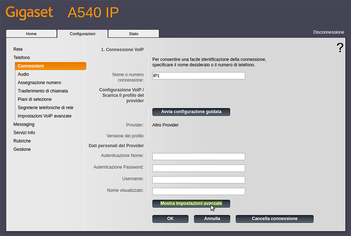The width and height of the screenshot is (351, 236).
Task: Click the Dati personali del Provider heading
Action: [x=116, y=146]
